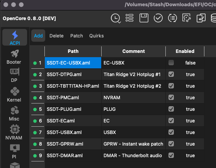Toggle the SSDT-PMC.aml enabled checkbox
This screenshot has height=168, width=216.
(171, 97)
